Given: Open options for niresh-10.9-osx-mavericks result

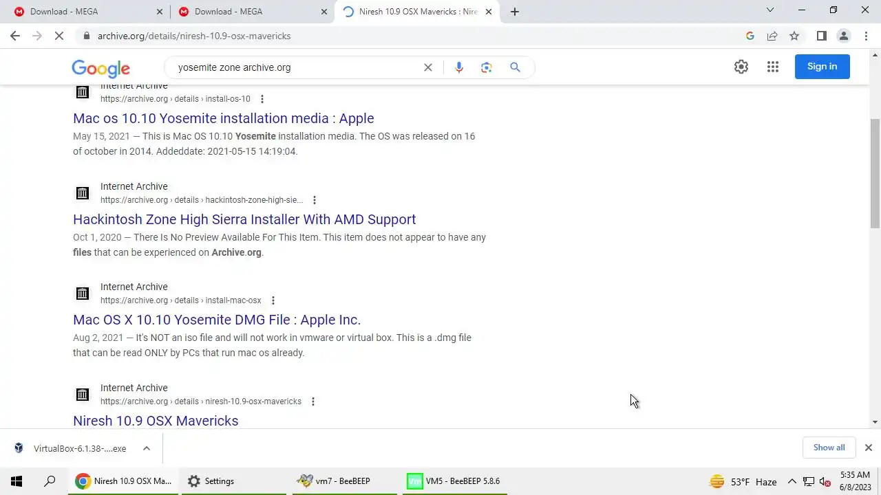Looking at the screenshot, I should click(x=313, y=401).
